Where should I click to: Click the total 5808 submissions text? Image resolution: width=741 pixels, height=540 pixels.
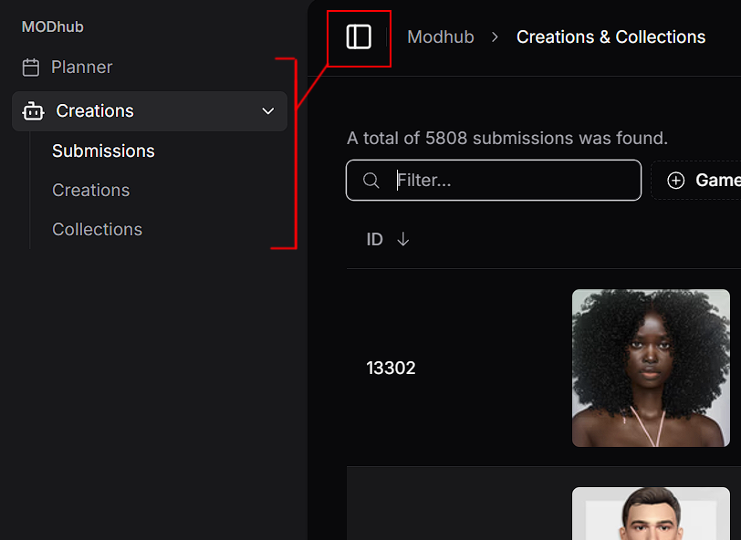507,138
